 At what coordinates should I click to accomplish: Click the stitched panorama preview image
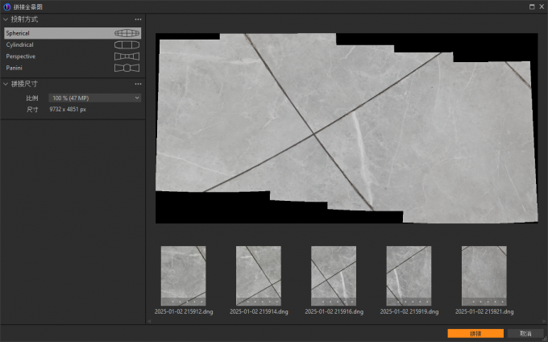click(x=347, y=128)
